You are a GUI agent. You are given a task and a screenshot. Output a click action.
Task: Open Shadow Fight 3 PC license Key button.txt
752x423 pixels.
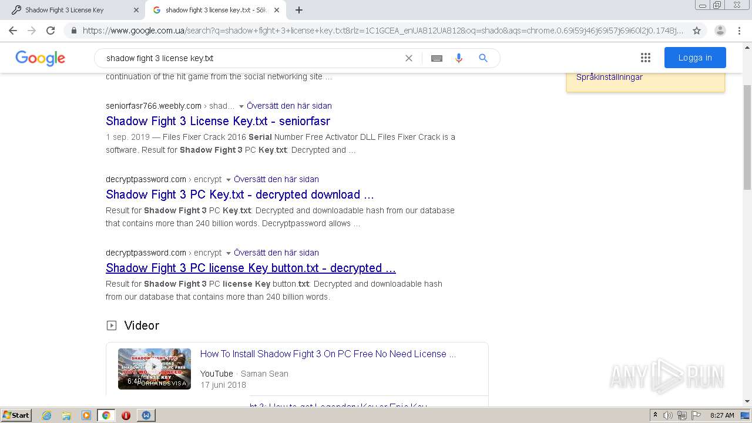click(251, 268)
